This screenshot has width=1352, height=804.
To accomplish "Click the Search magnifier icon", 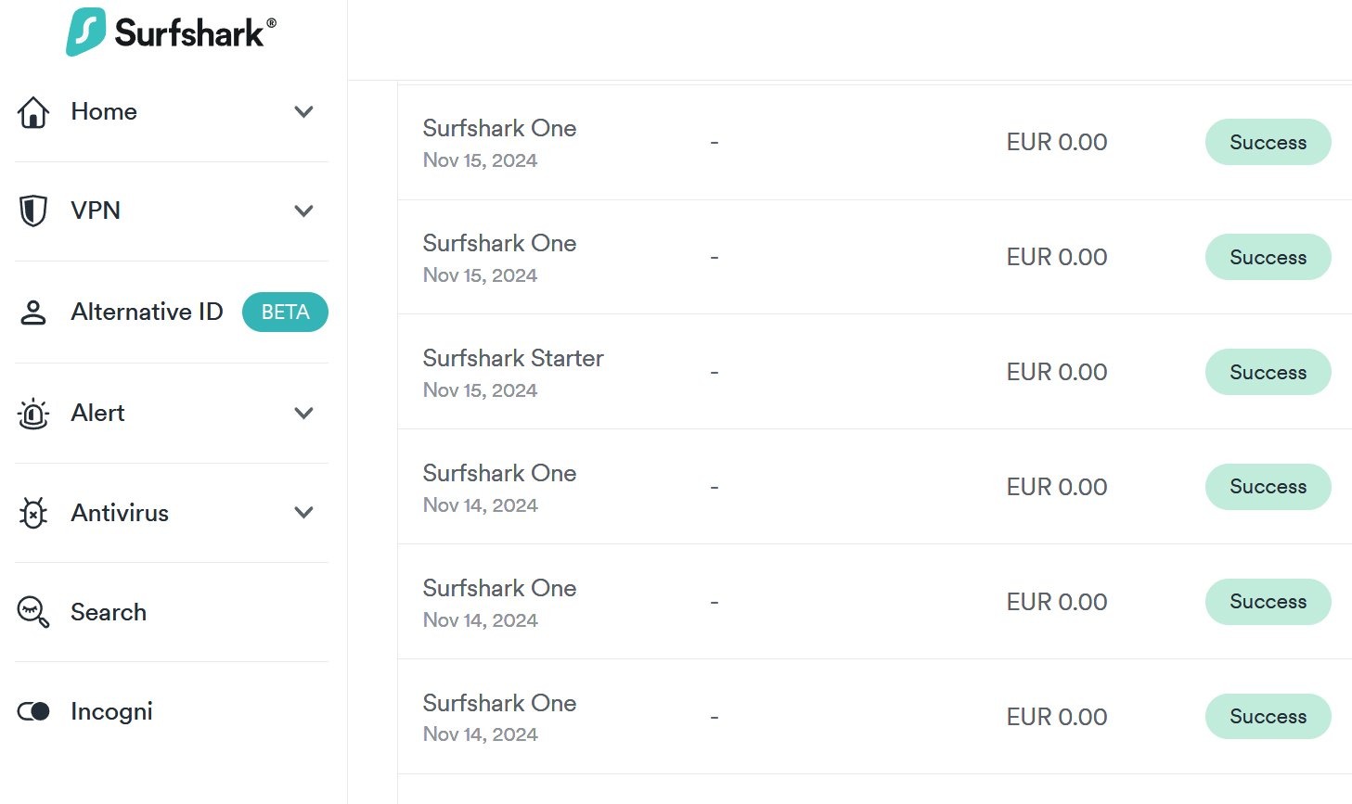I will pos(33,612).
